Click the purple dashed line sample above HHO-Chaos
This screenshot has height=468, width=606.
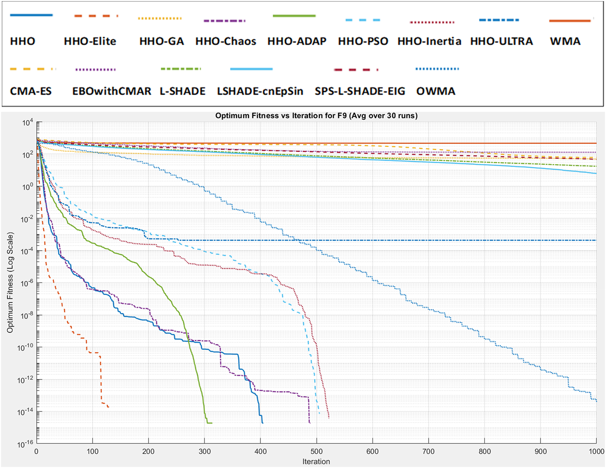225,21
